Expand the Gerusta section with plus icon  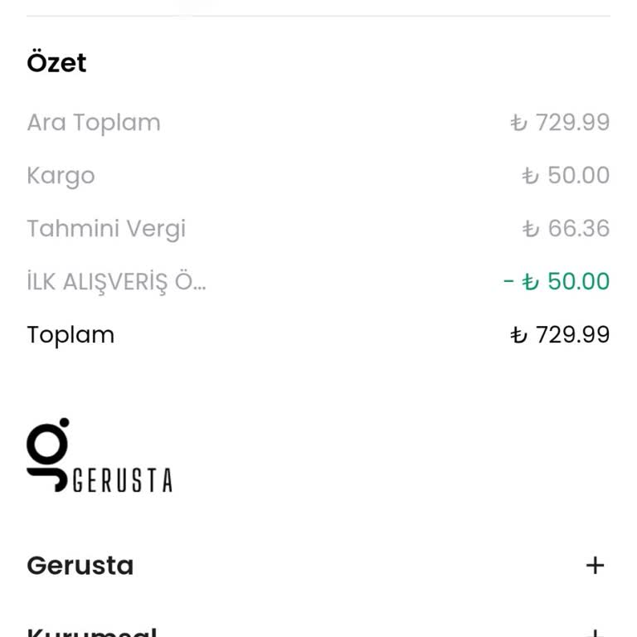click(595, 566)
